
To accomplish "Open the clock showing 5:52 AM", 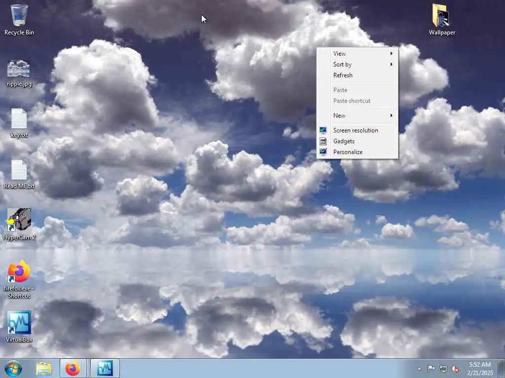I will click(480, 368).
